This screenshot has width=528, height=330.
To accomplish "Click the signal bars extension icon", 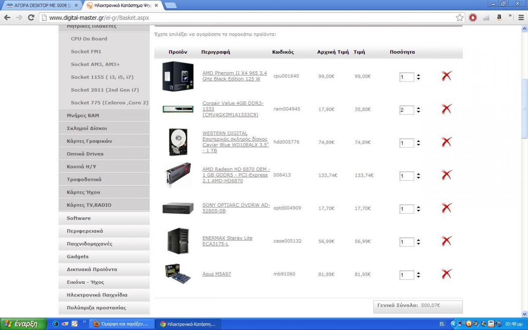I will click(486, 18).
